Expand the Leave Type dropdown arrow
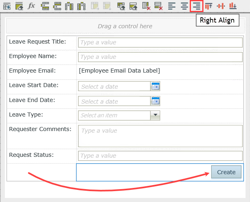The height and width of the screenshot is (202, 250). [155, 115]
